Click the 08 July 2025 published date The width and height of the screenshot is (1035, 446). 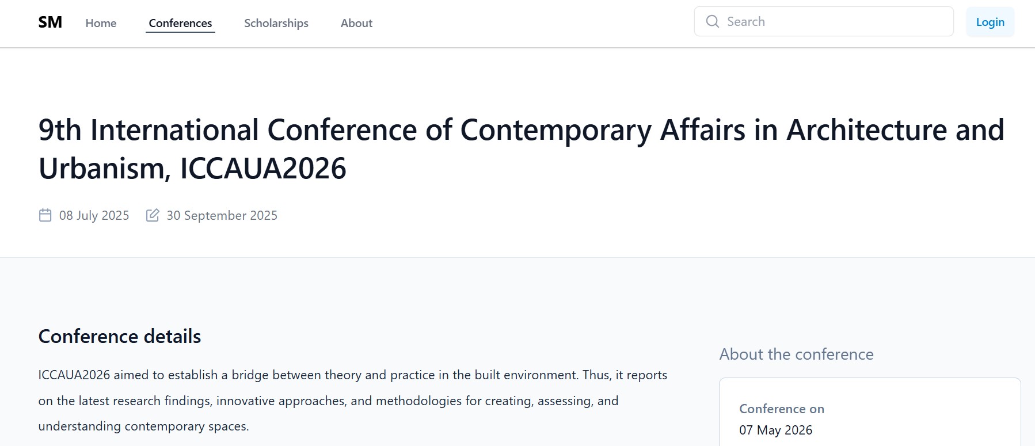(x=94, y=215)
